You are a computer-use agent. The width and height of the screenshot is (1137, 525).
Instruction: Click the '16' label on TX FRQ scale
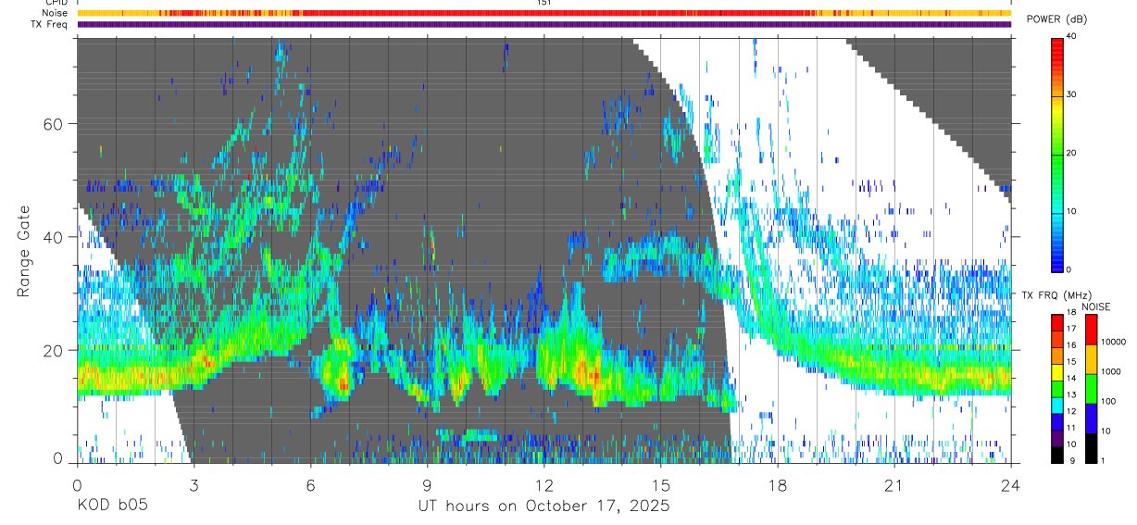click(x=1071, y=345)
